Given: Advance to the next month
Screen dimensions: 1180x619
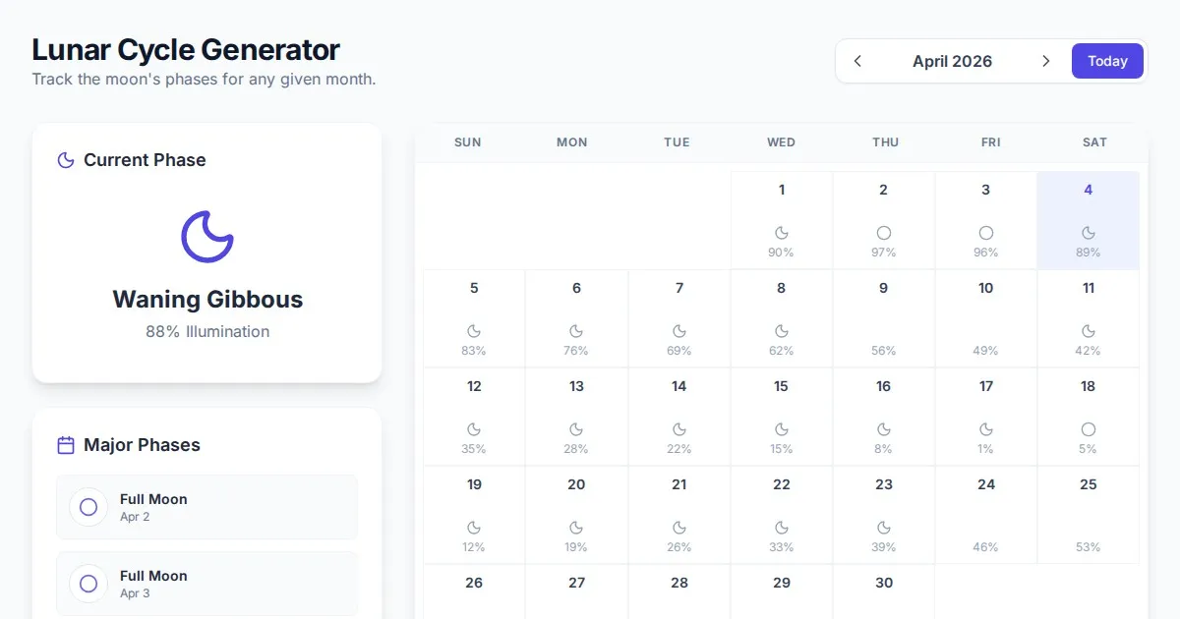Looking at the screenshot, I should point(1045,61).
